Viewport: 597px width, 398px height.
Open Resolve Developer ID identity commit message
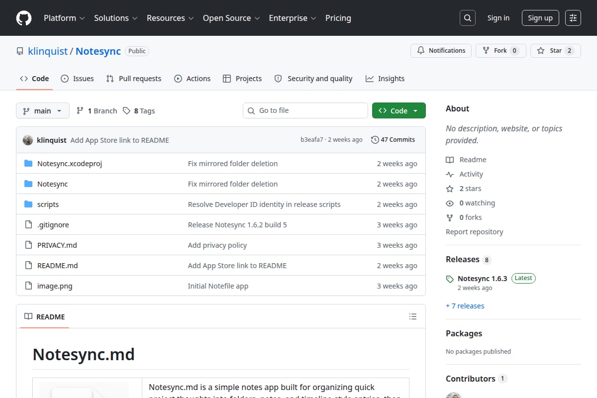click(264, 204)
